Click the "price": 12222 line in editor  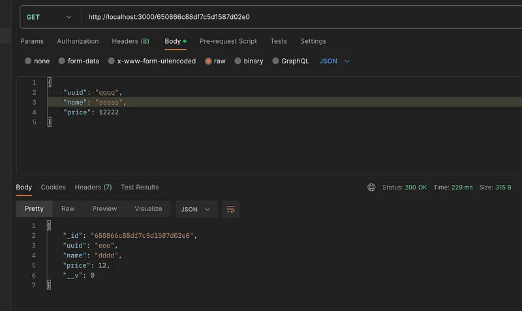(91, 112)
